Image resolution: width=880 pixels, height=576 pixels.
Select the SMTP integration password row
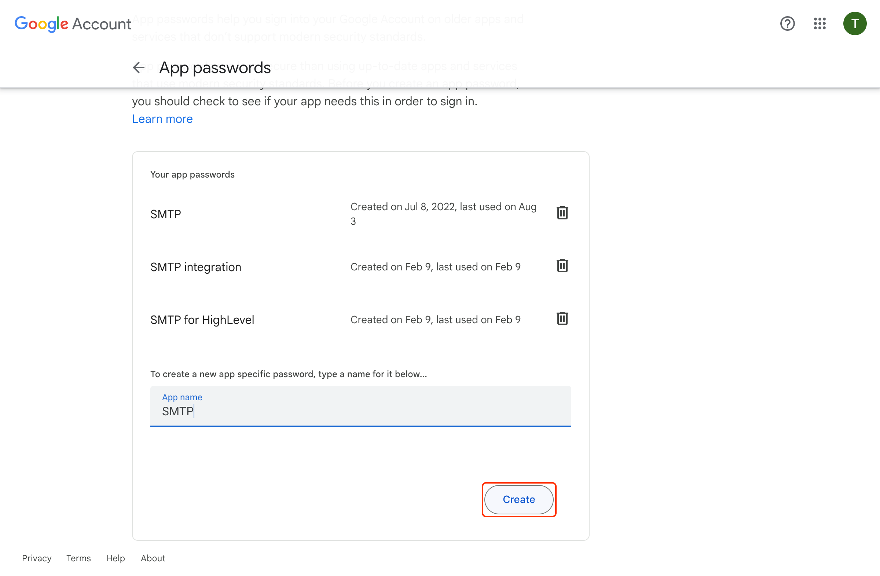[x=195, y=267]
